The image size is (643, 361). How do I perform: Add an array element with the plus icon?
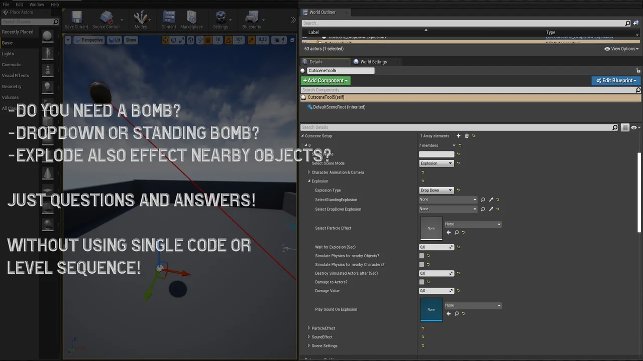point(458,136)
